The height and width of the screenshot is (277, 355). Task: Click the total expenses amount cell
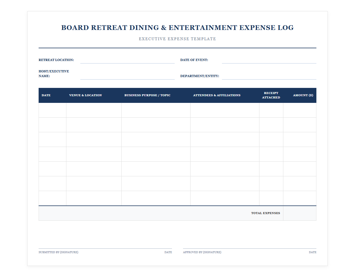pyautogui.click(x=300, y=213)
